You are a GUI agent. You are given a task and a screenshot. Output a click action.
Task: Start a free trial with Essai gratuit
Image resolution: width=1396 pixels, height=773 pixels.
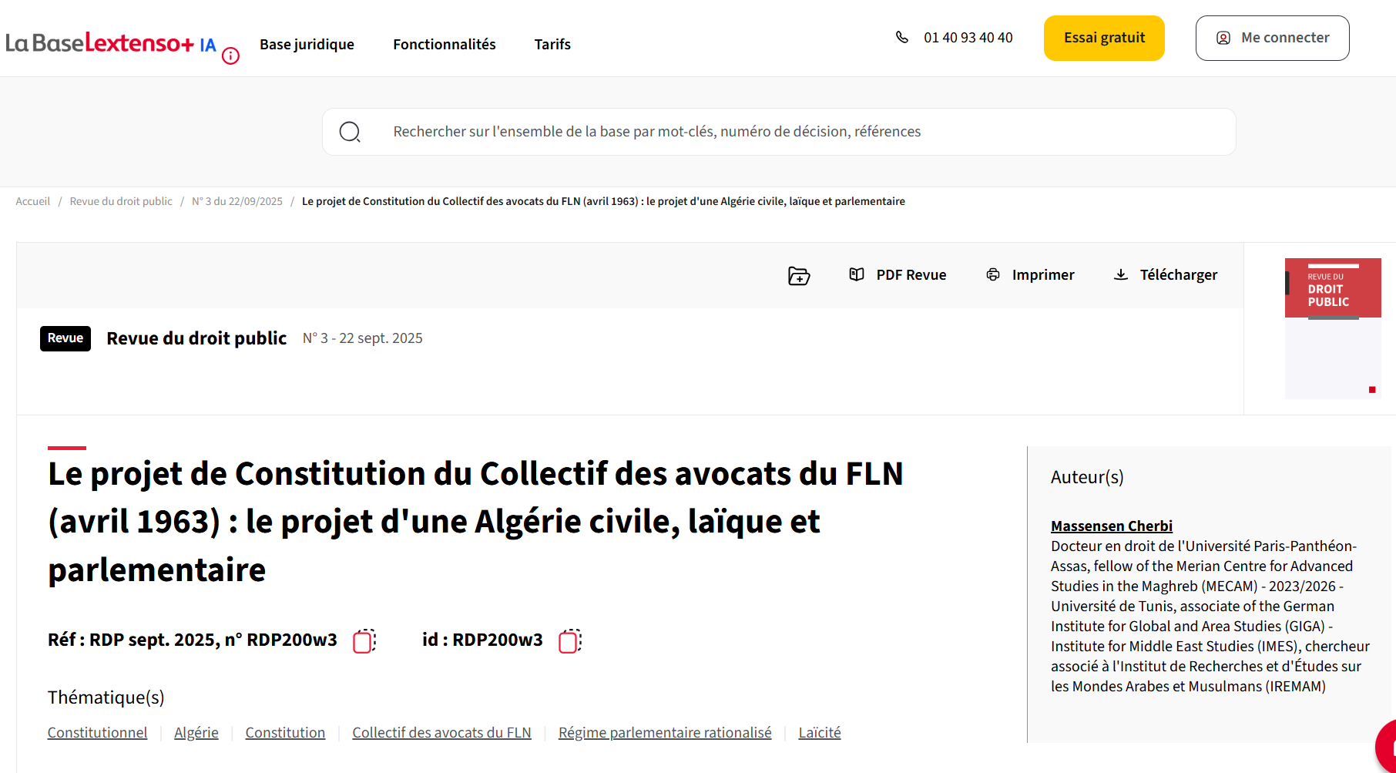[x=1104, y=38]
